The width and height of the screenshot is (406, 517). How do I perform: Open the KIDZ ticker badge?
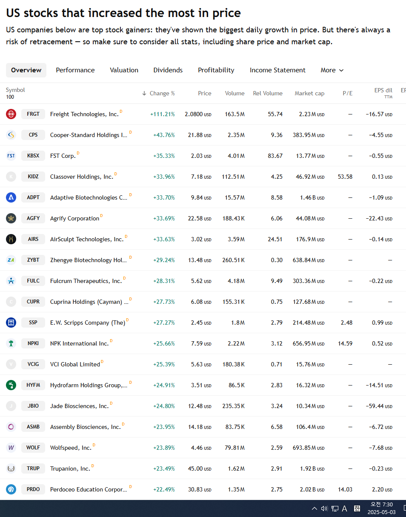coord(33,177)
